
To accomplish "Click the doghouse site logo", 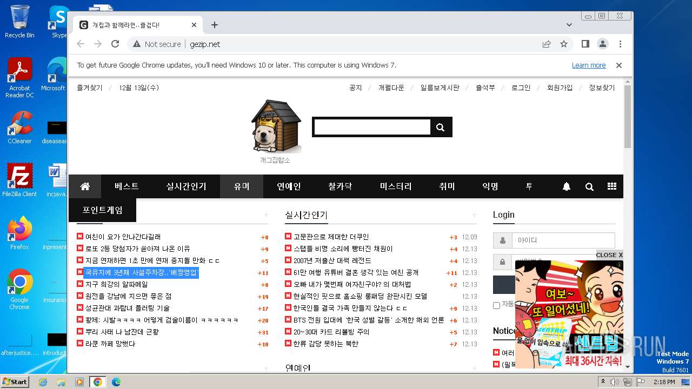I will click(276, 126).
